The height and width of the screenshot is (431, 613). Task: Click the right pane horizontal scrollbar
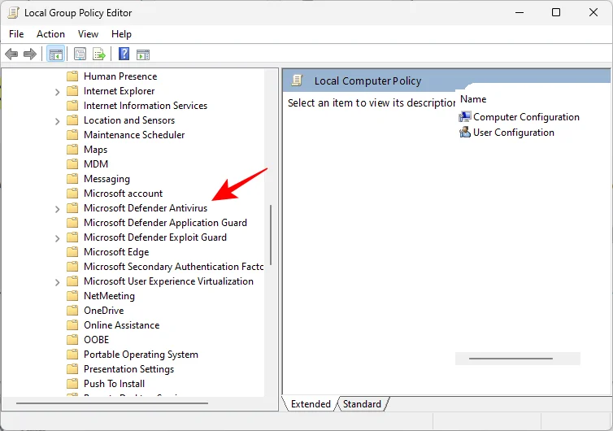(x=511, y=359)
